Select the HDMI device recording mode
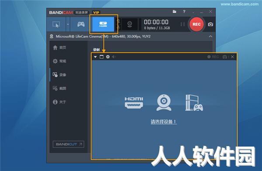Screen dimensions: 262x171 point(103,24)
